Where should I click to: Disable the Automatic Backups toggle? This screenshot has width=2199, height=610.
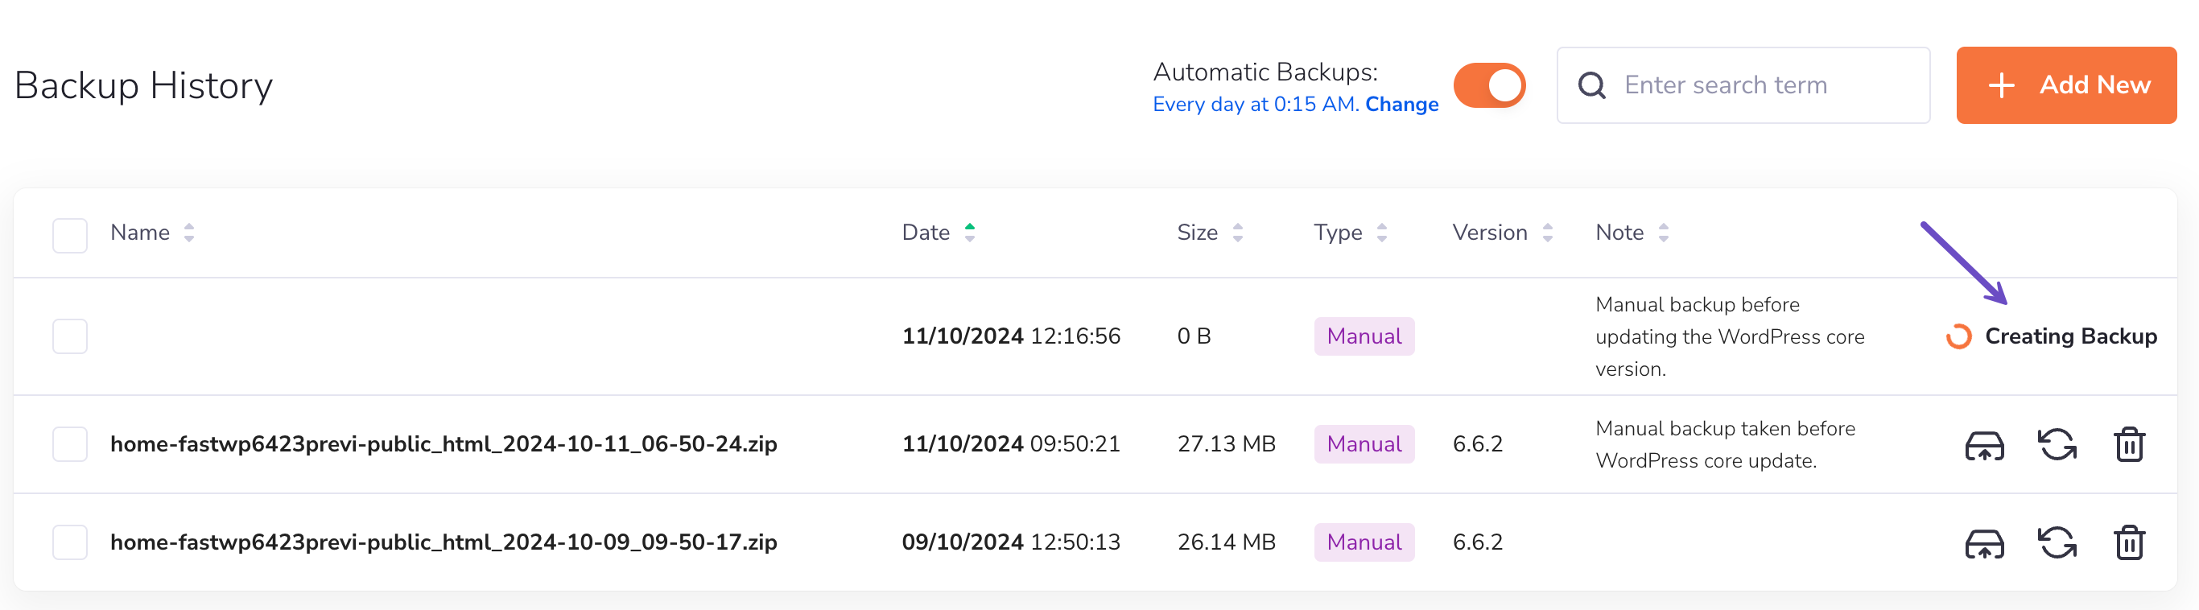click(1490, 85)
